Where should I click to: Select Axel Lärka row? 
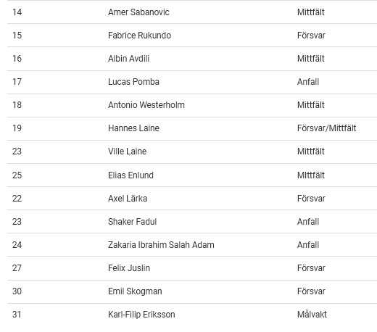(192, 199)
